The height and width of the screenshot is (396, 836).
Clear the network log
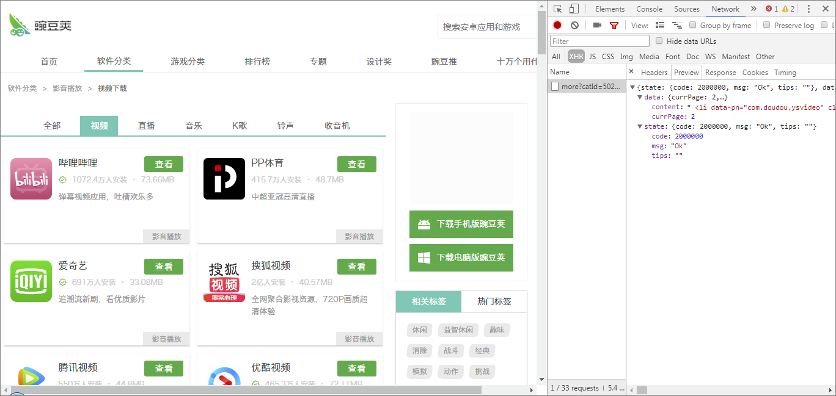click(x=574, y=25)
